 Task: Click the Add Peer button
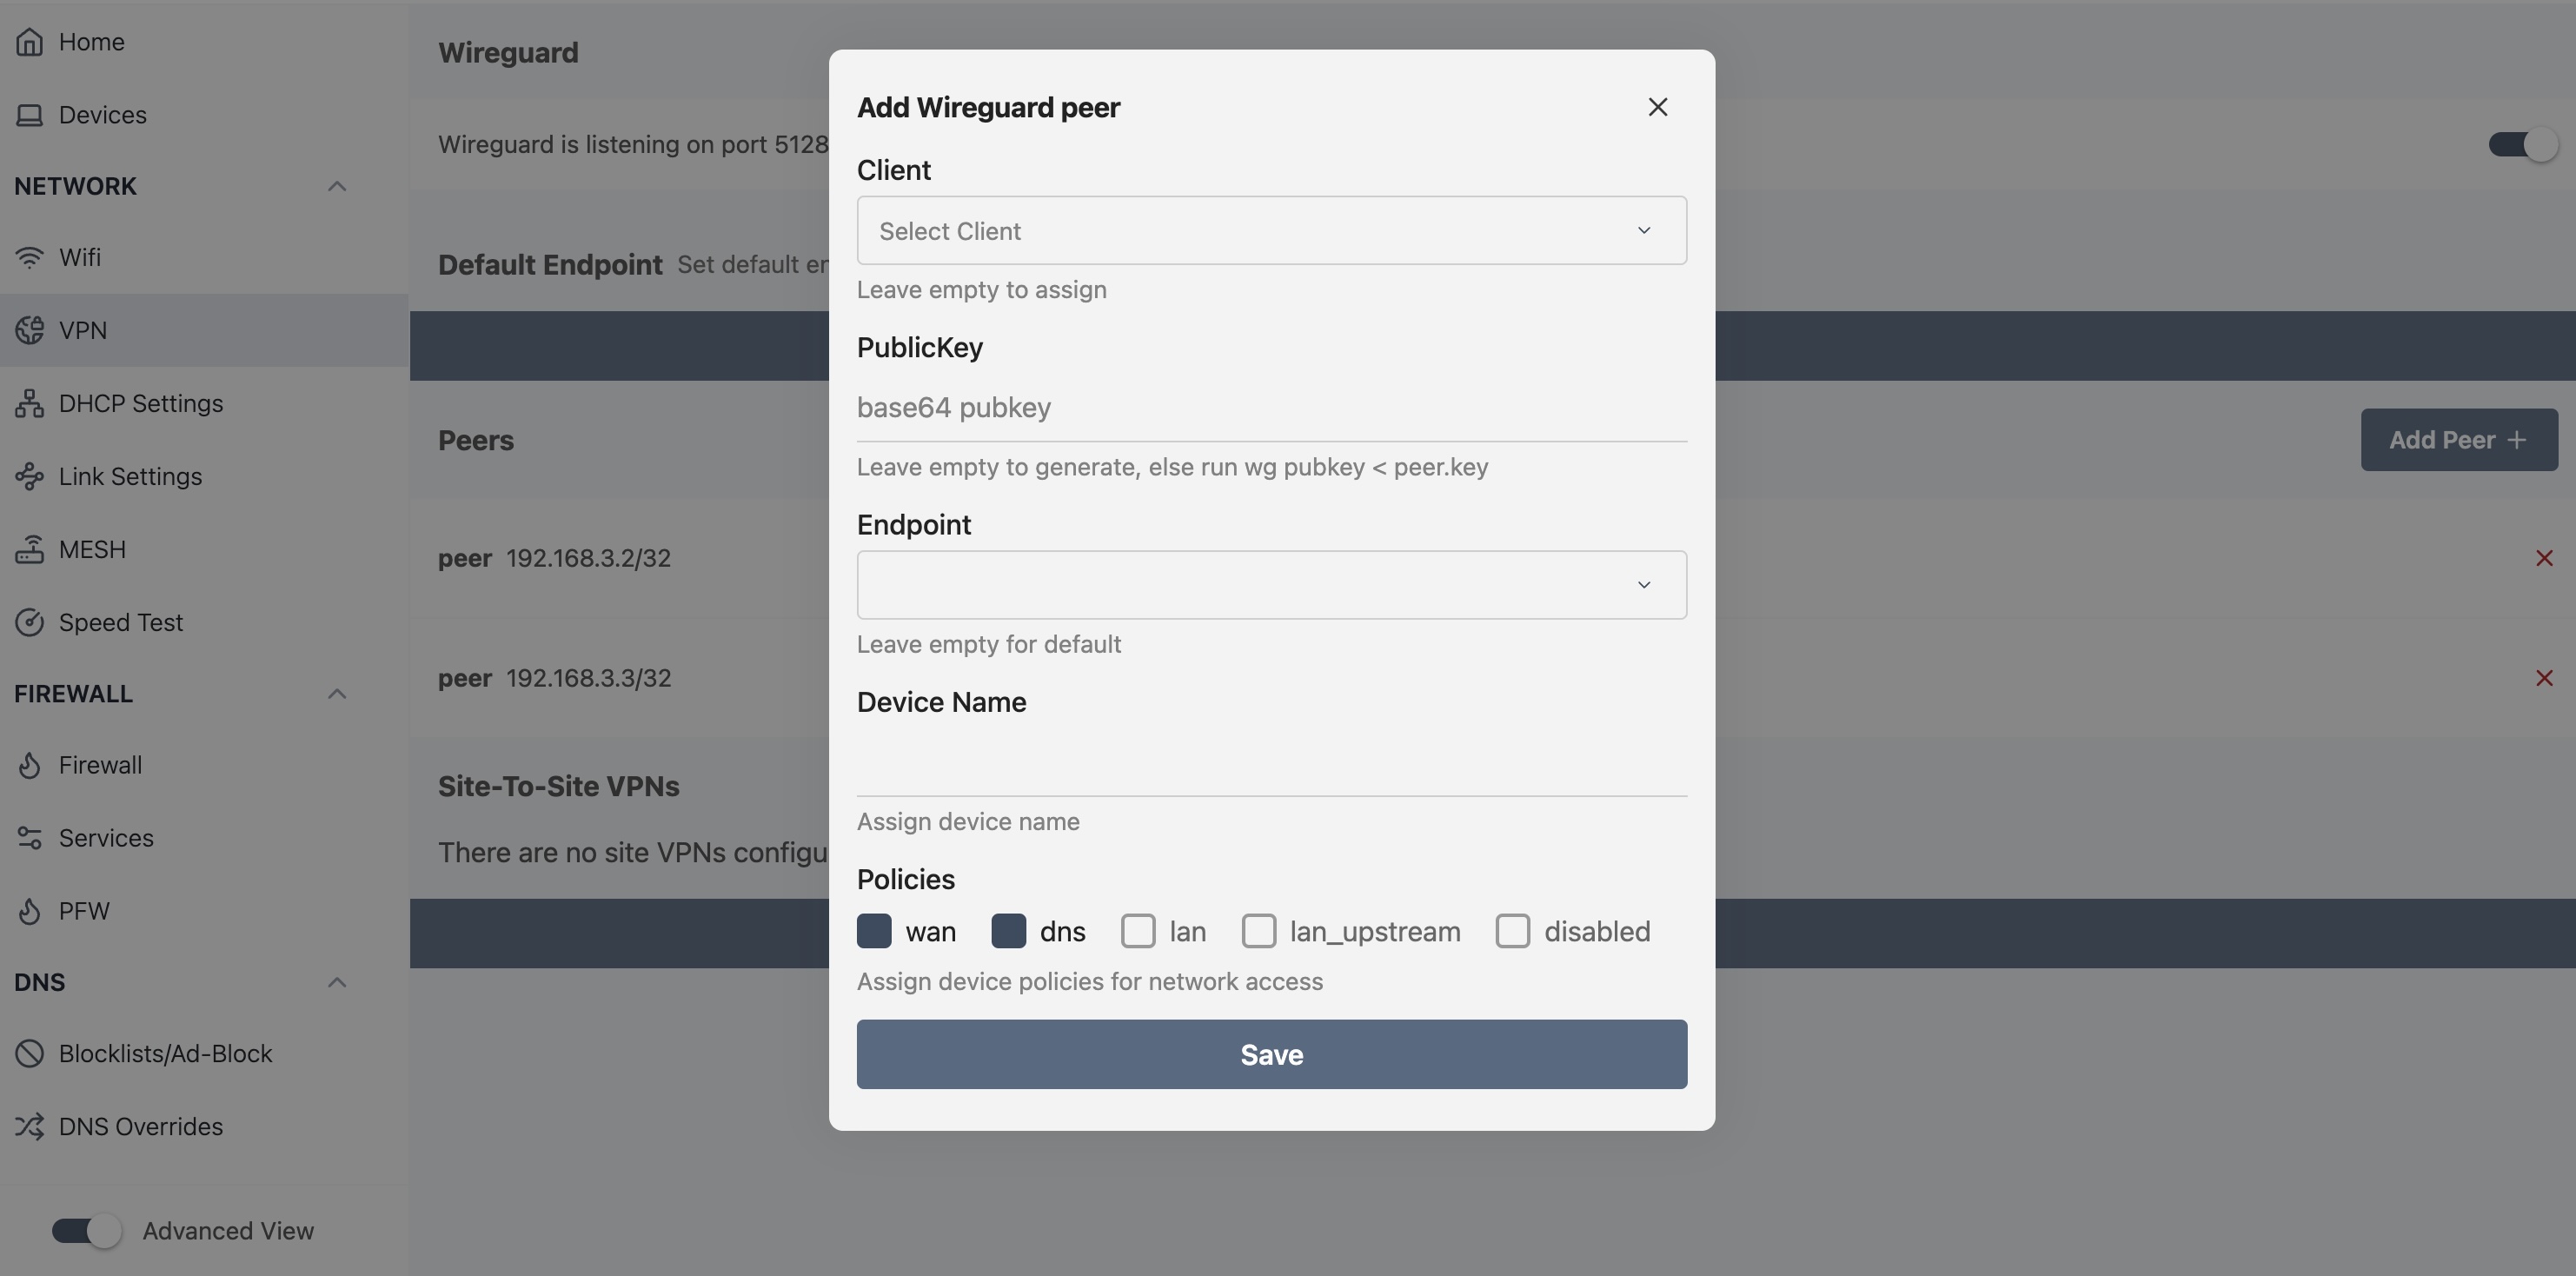coord(2459,440)
